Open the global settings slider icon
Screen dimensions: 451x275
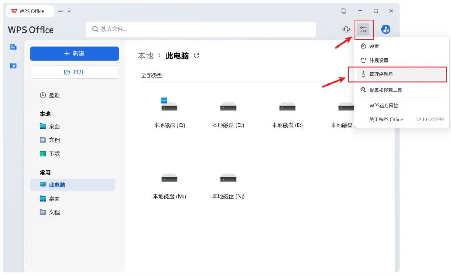pos(363,29)
